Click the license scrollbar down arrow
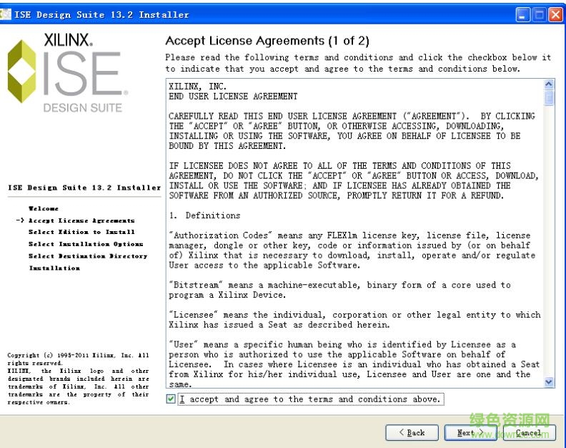Image resolution: width=566 pixels, height=448 pixels. (549, 382)
